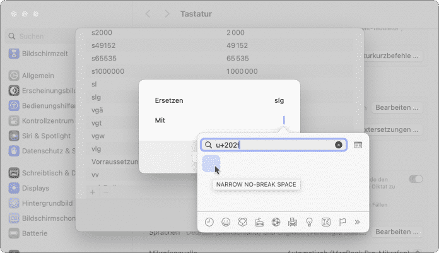This screenshot has width=439, height=253.
Task: Open the full Character Viewer window icon
Action: coord(358,145)
